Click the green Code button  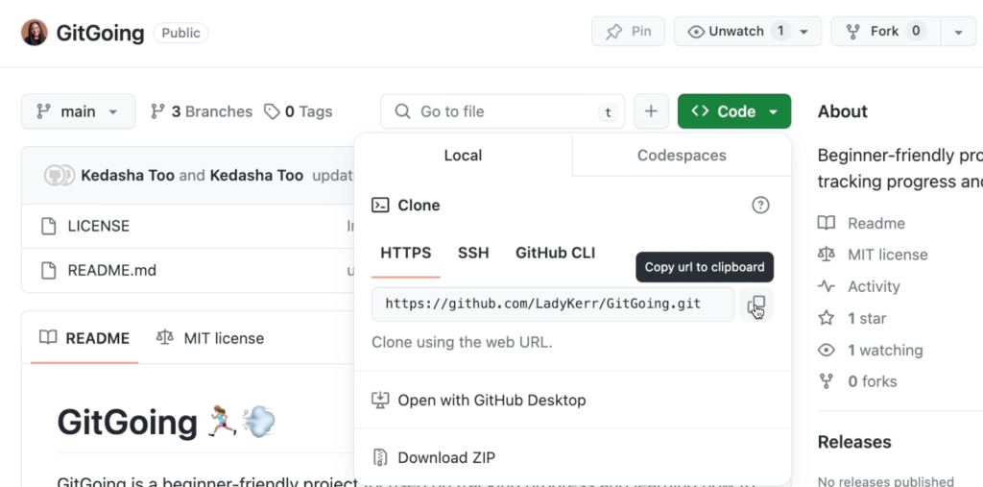point(734,111)
